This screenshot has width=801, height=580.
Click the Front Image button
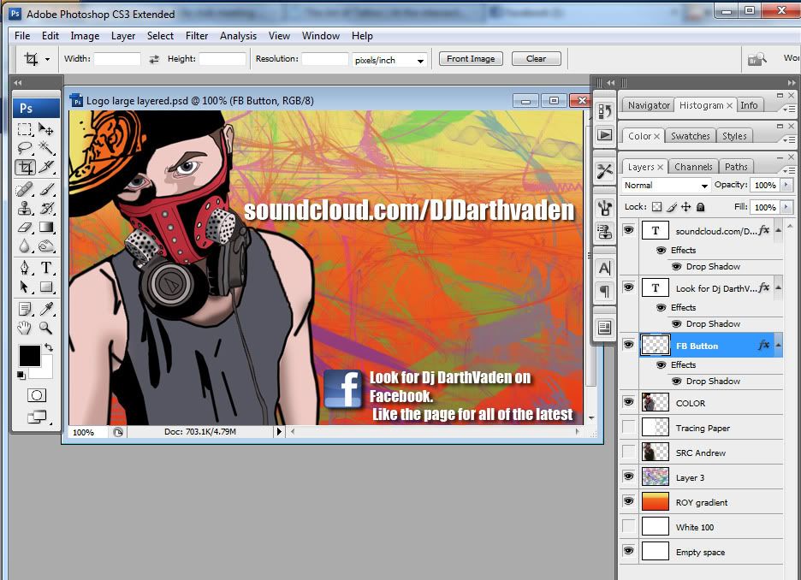point(471,59)
